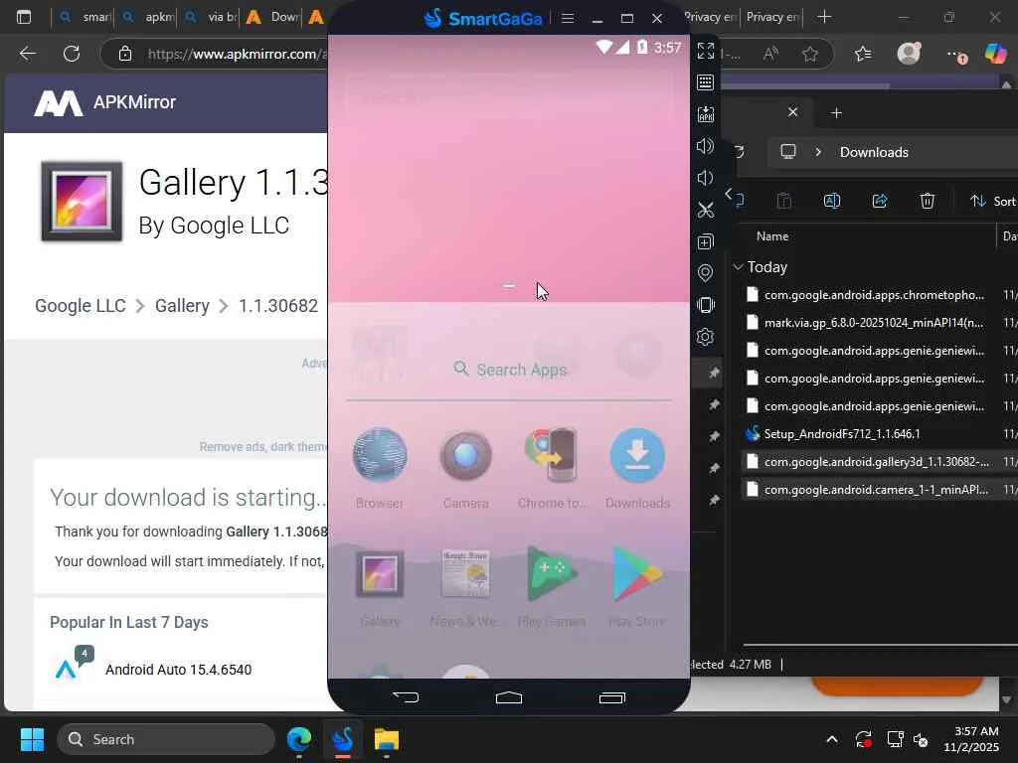Open Edge favorites list icon
Screen dimensions: 1018x763
pyautogui.click(x=863, y=54)
